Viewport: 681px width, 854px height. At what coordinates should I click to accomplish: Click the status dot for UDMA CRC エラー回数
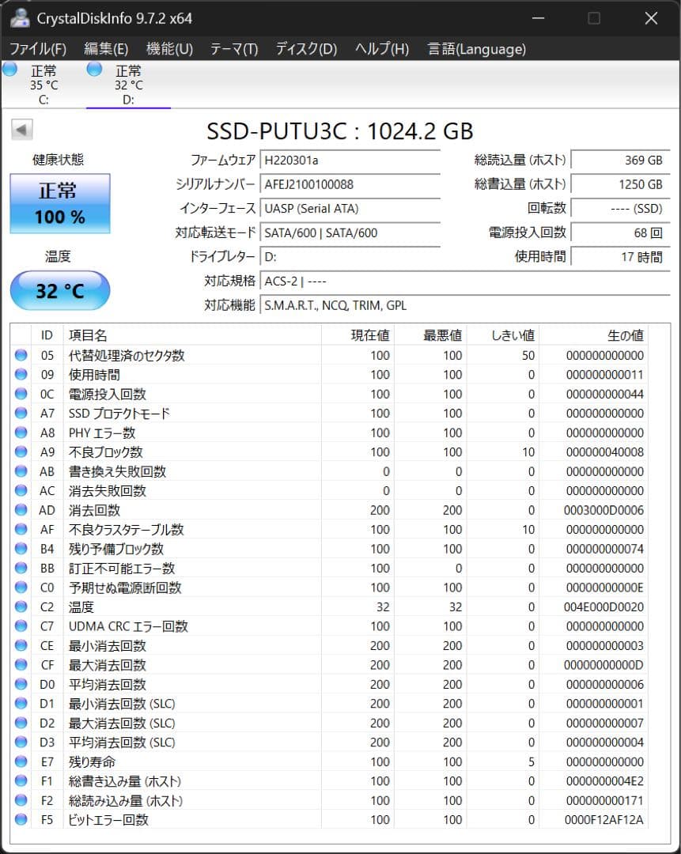20,625
